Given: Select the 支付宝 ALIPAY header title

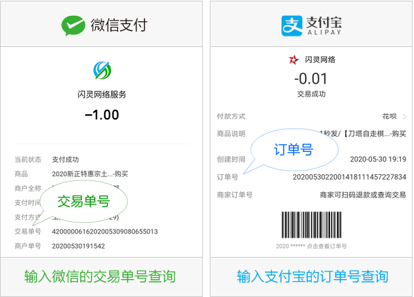Looking at the screenshot, I should tap(324, 26).
